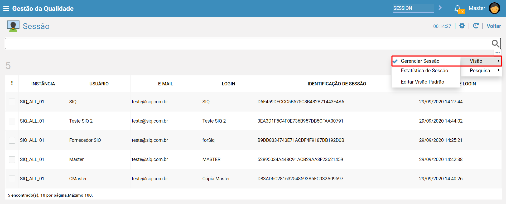The image size is (506, 204).
Task: Click the Master username label
Action: coord(477,8)
